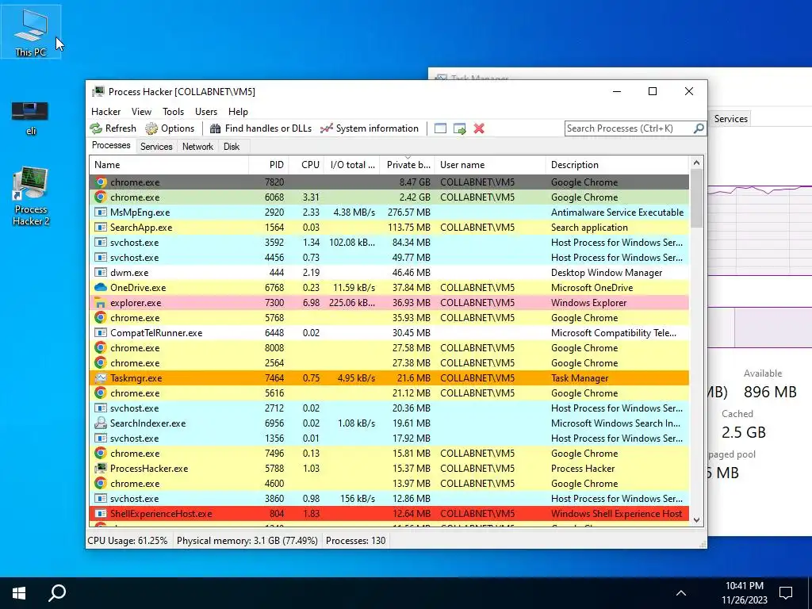Sort by Private bytes column header
This screenshot has height=609, width=812.
(x=407, y=165)
